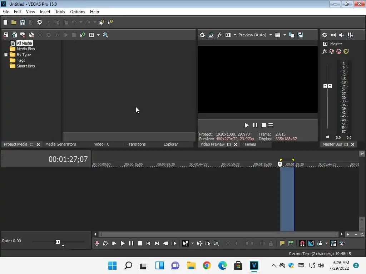The height and width of the screenshot is (274, 366).
Task: Click Record microphone button in transport bar
Action: tap(97, 243)
